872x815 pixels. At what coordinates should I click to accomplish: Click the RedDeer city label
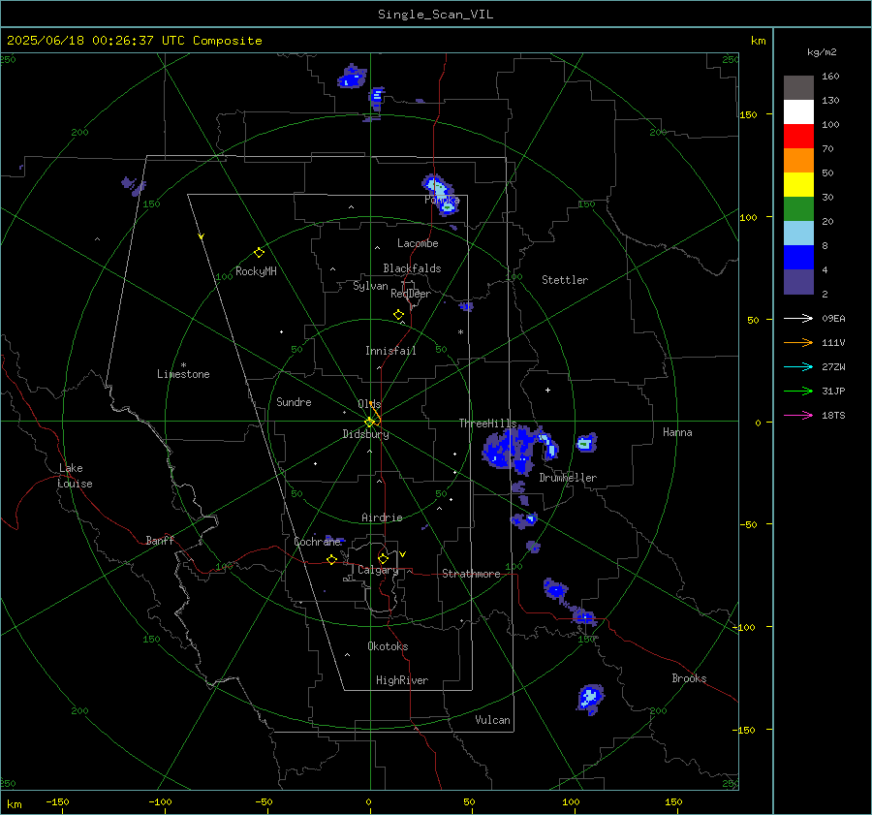pos(411,294)
